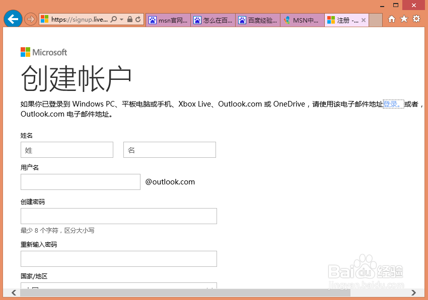Click the security lock icon in address bar
The image size is (428, 300).
coord(129,18)
